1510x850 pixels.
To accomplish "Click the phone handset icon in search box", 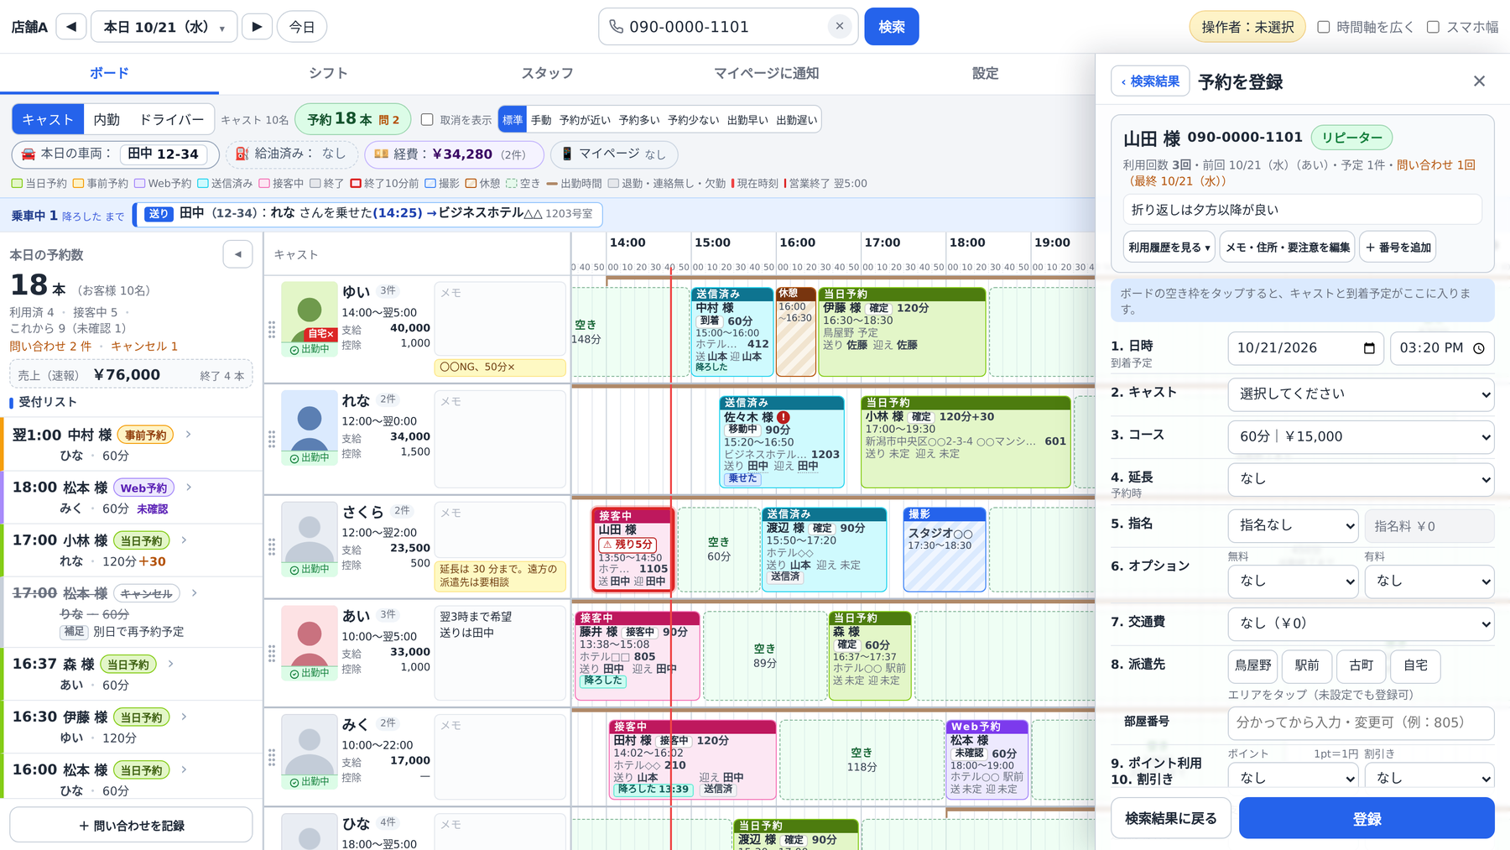I will [x=616, y=27].
